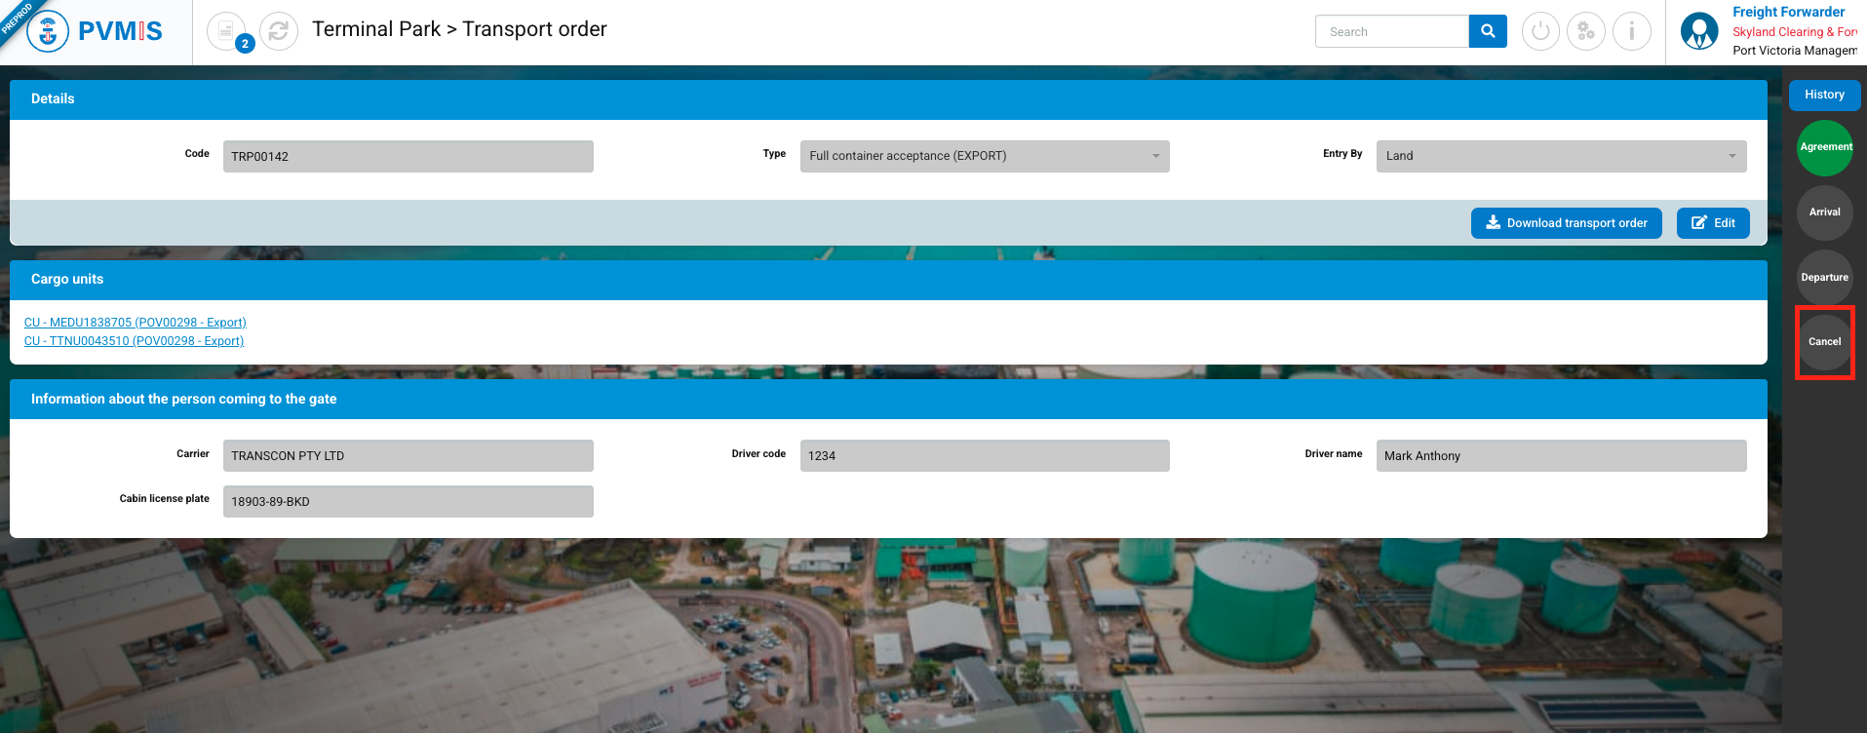
Task: Click the information 'i' icon
Action: (1631, 31)
